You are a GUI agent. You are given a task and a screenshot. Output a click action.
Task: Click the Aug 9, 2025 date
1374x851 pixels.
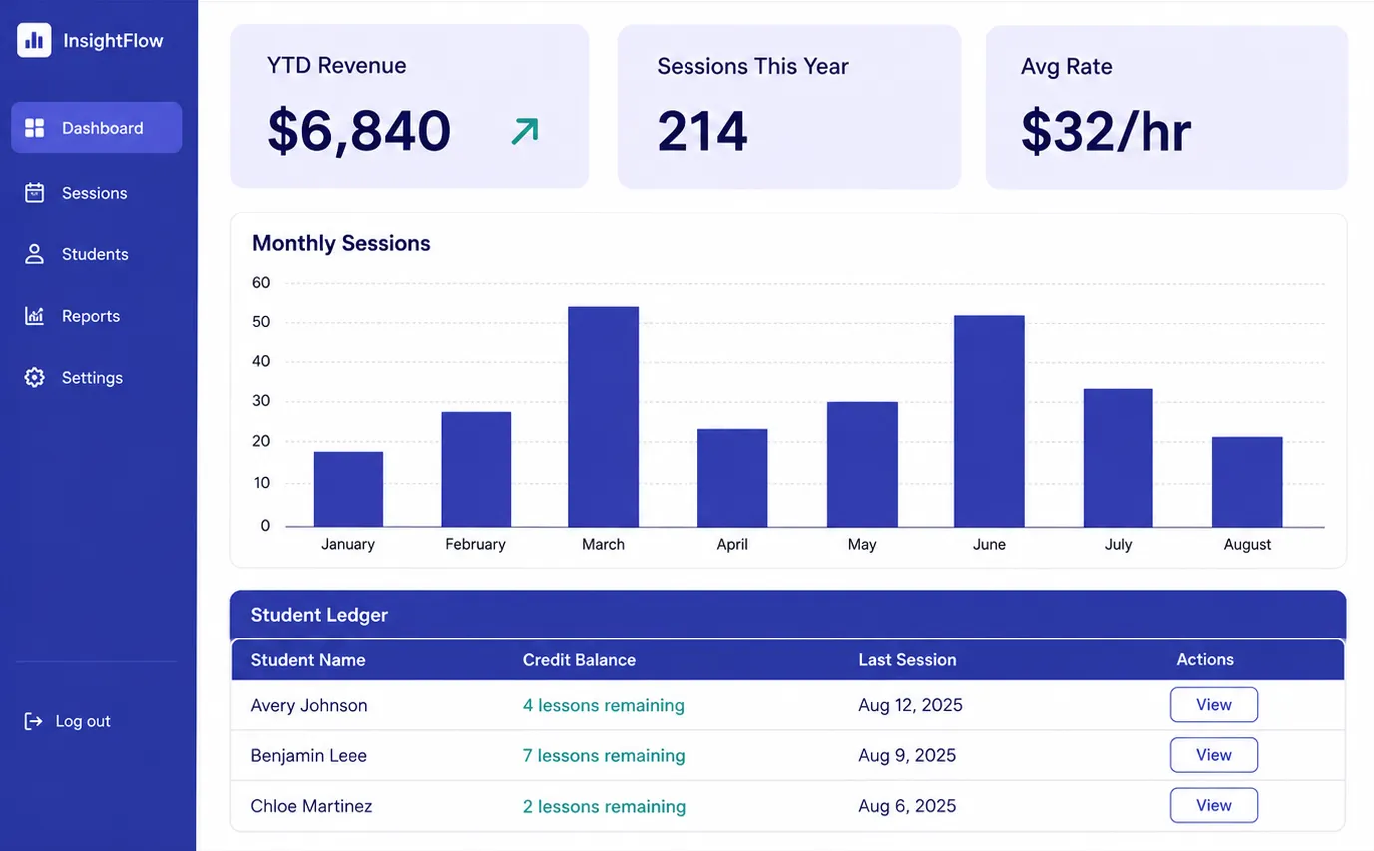[907, 756]
